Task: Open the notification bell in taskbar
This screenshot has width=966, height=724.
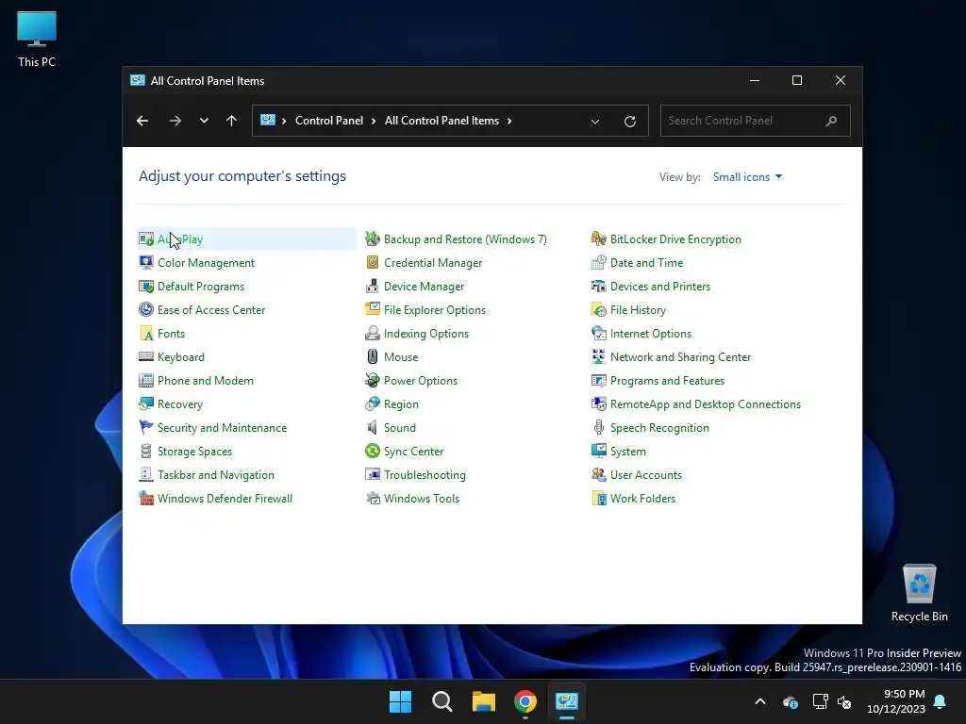Action: tap(941, 701)
